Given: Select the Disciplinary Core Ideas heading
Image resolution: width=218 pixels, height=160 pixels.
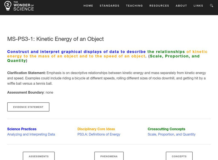Looking at the screenshot, I should click(x=96, y=129).
